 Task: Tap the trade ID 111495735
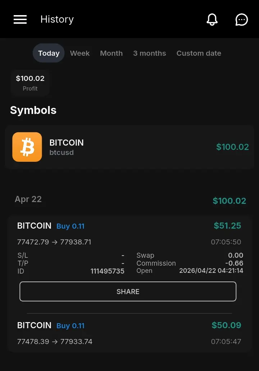coord(107,271)
